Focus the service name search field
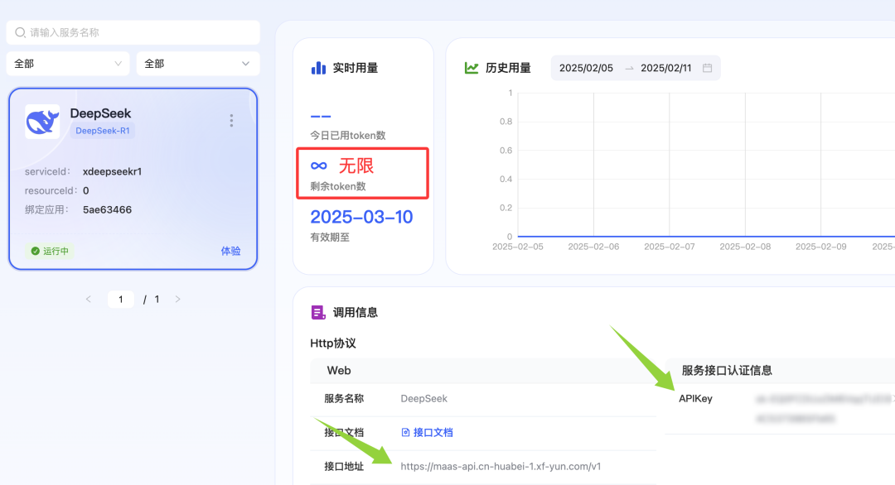This screenshot has width=895, height=485. pos(133,32)
